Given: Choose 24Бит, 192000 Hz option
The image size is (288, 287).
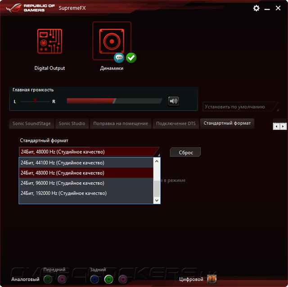Looking at the screenshot, I should point(86,193).
